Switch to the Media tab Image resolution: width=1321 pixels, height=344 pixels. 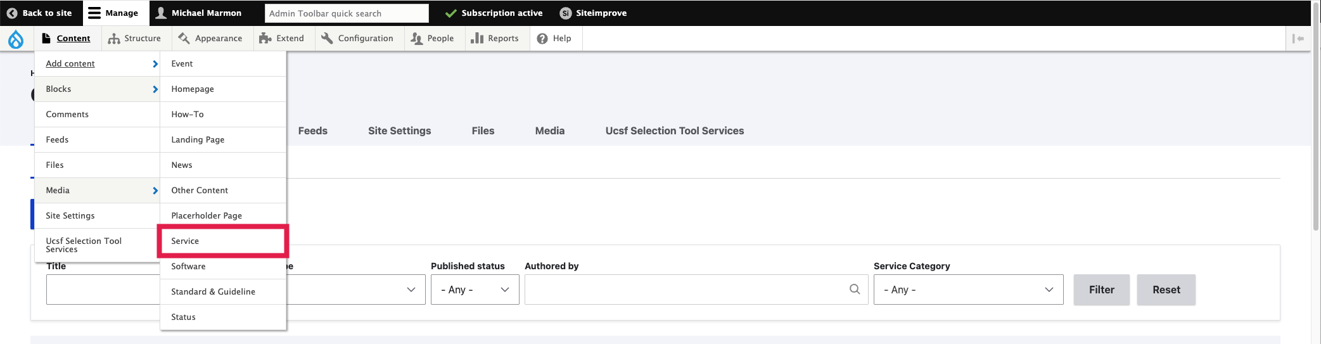[x=550, y=131]
